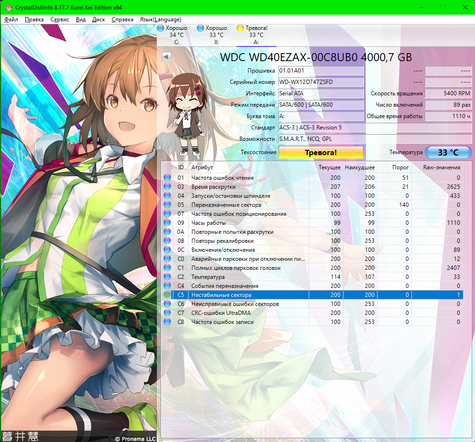This screenshot has height=442, width=475.
Task: Select the Частота ошибок чтения attribute row
Action: point(313,177)
